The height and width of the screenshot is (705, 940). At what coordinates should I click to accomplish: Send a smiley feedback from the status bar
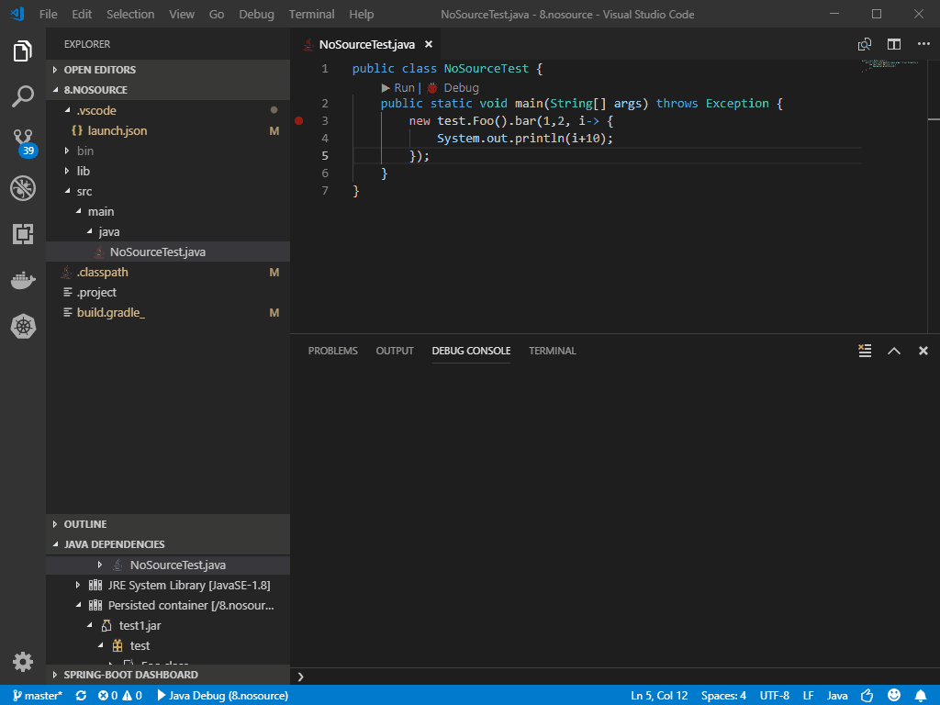[893, 695]
